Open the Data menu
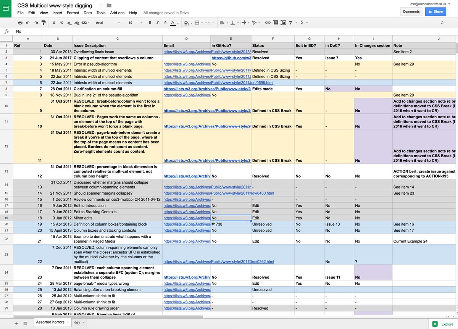Viewport: 458px width, 329px height. tap(88, 13)
